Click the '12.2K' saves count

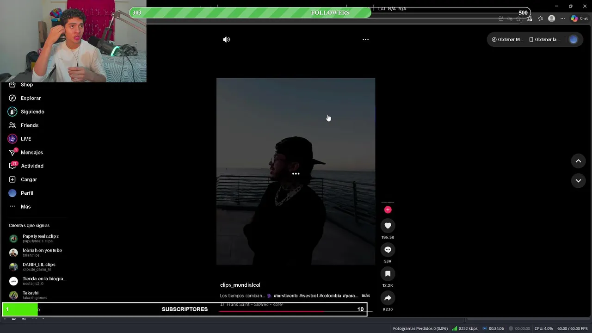pyautogui.click(x=388, y=285)
